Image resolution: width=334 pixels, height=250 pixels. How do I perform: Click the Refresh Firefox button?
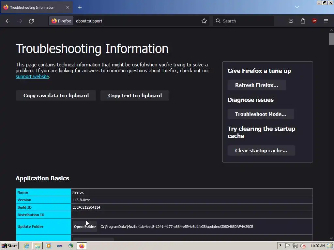coord(257,85)
